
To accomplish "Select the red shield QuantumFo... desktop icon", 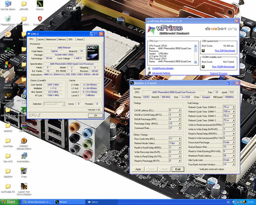I will (x=40, y=19).
